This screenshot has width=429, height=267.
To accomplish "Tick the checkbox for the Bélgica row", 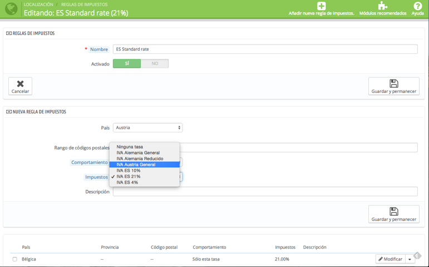I will pos(15,259).
